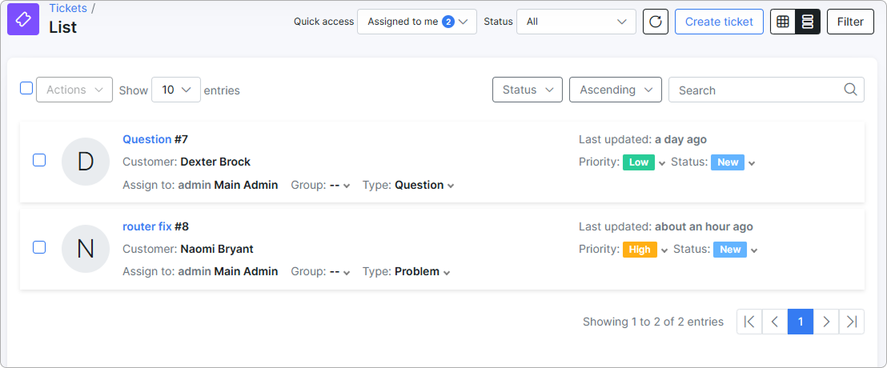Go to next page arrow
The height and width of the screenshot is (368, 887).
coord(826,322)
